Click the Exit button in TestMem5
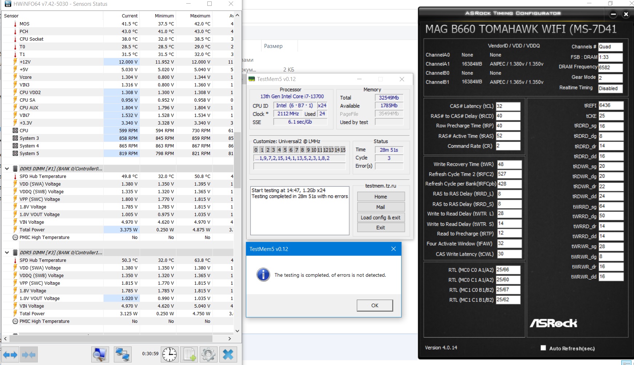Viewport: 634px width, 365px height. (x=381, y=227)
